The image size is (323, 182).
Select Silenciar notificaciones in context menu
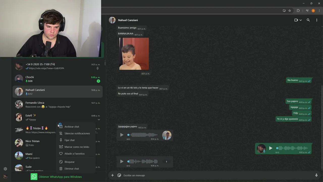76,133
